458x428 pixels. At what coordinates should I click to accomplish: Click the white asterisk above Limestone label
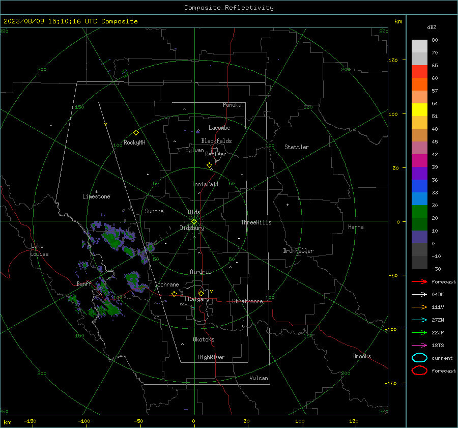[96, 192]
